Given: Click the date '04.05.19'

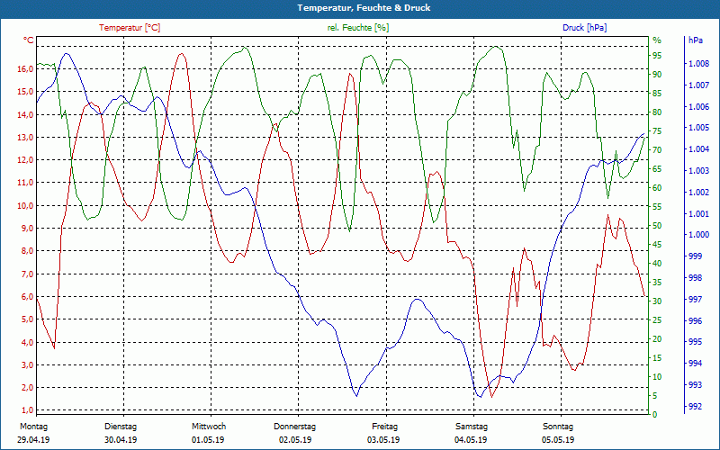Looking at the screenshot, I should 471,440.
